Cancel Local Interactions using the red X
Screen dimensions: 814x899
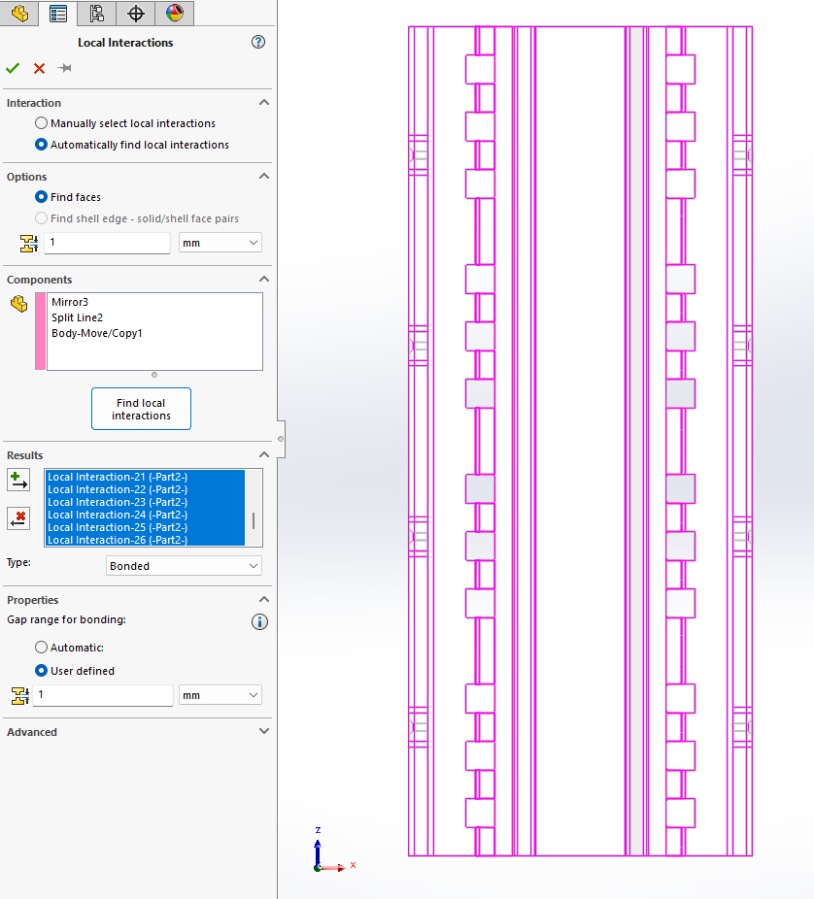click(x=37, y=68)
